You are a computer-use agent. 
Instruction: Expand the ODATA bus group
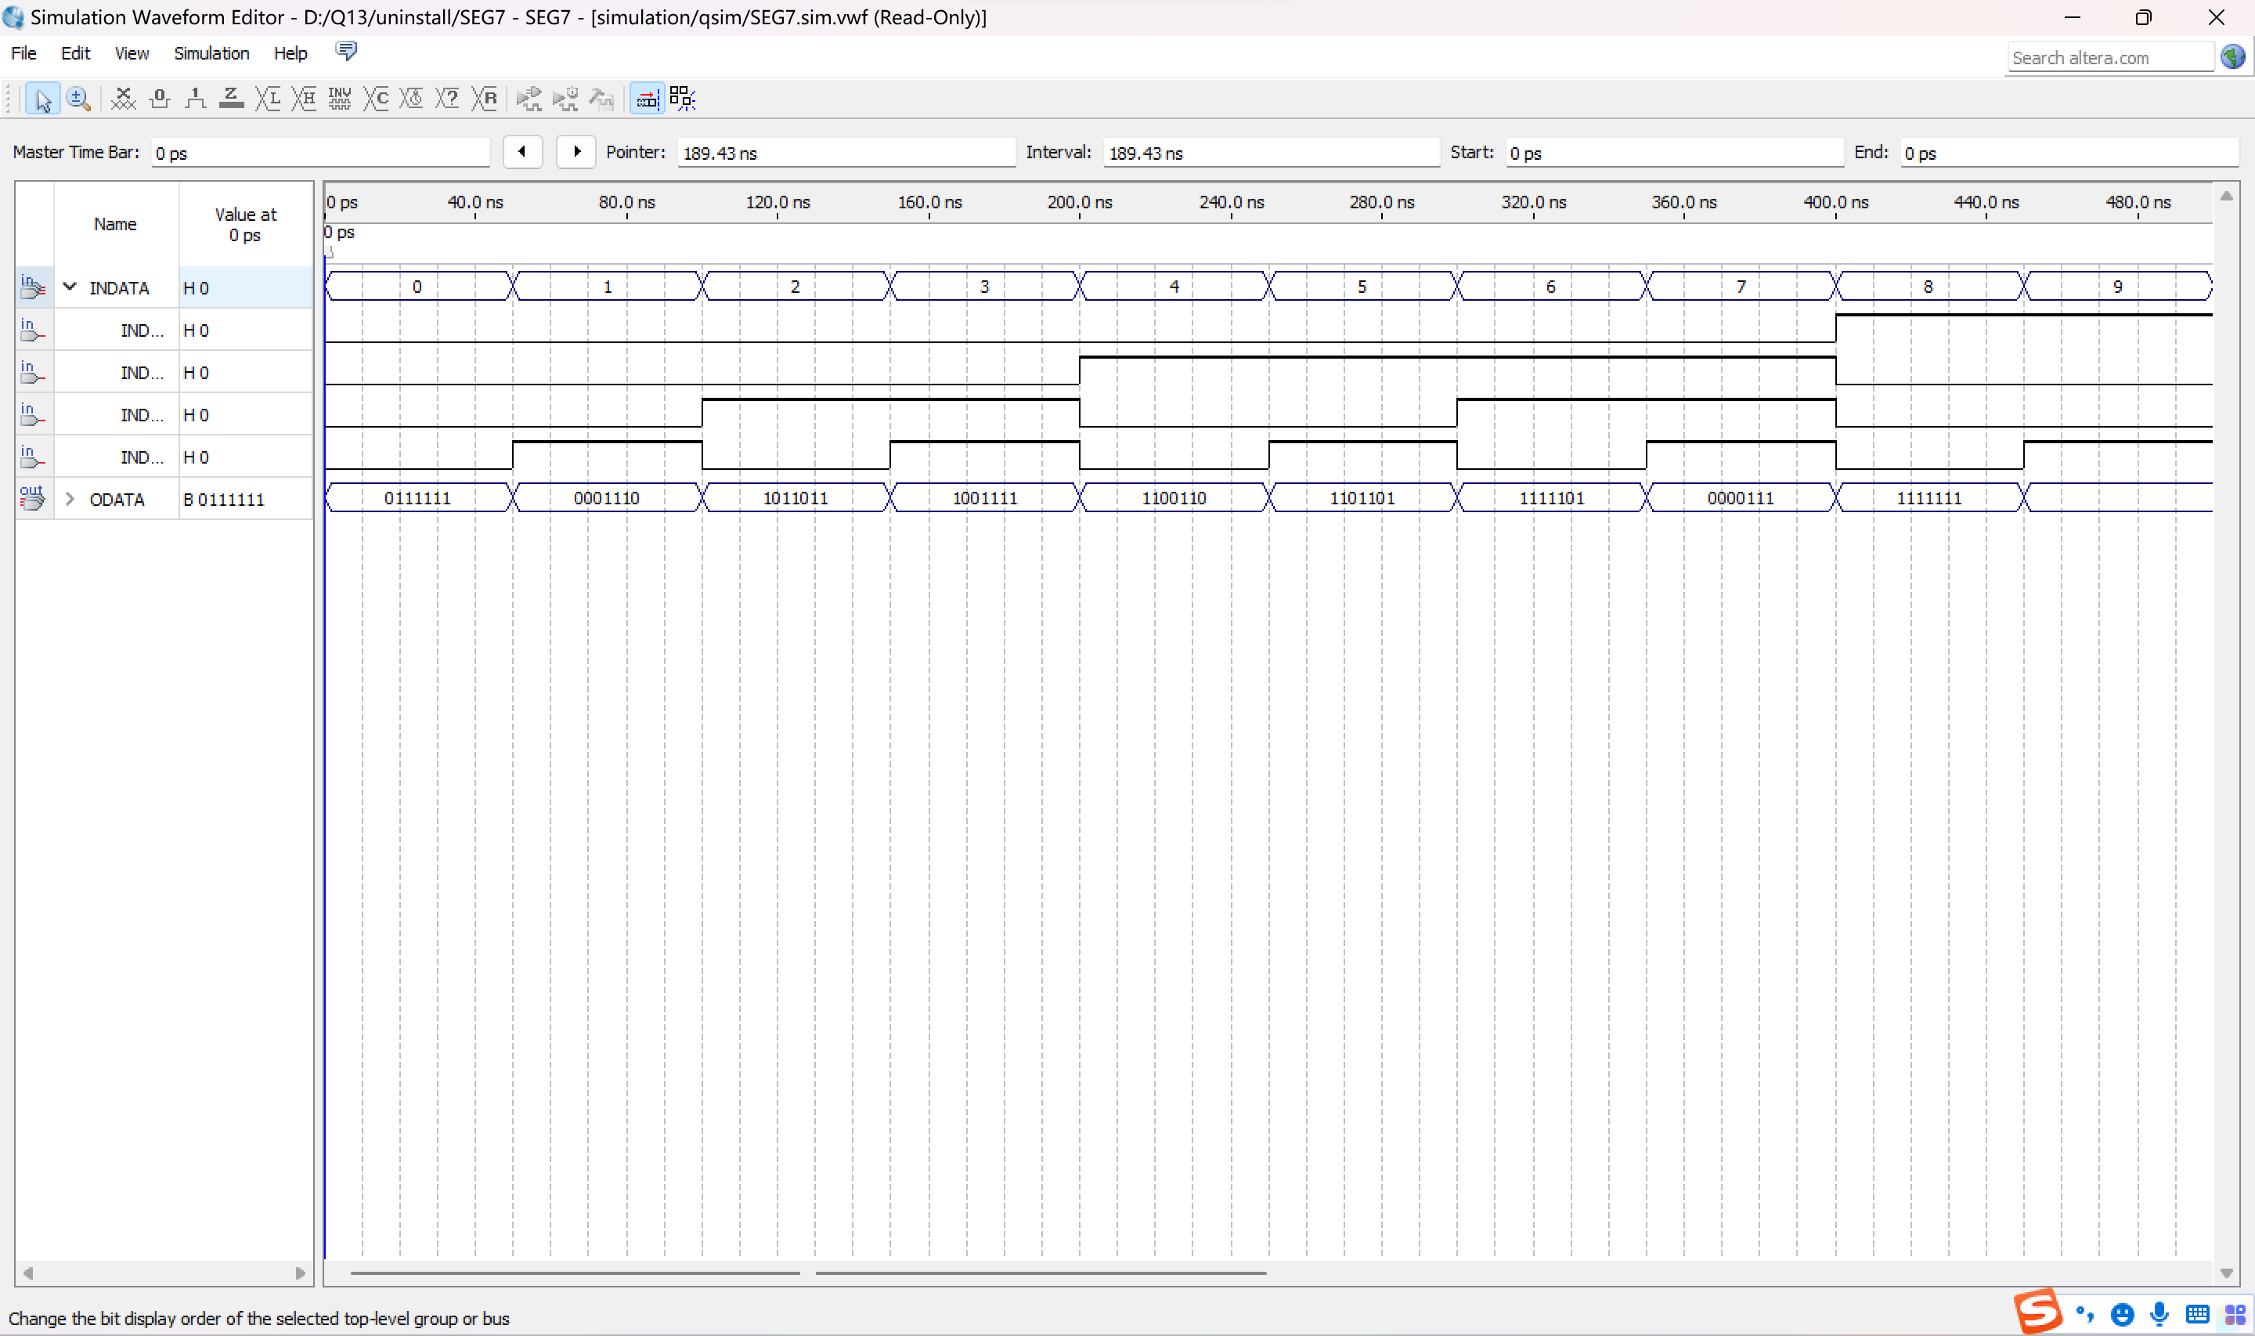(69, 499)
